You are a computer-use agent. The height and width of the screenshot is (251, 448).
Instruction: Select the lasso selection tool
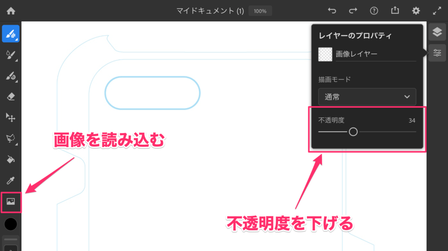[10, 138]
